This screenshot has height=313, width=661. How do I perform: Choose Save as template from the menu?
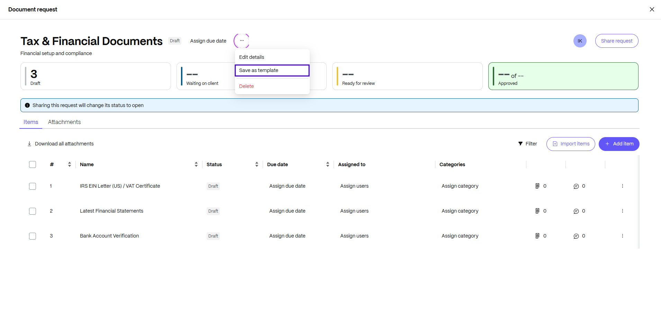272,70
